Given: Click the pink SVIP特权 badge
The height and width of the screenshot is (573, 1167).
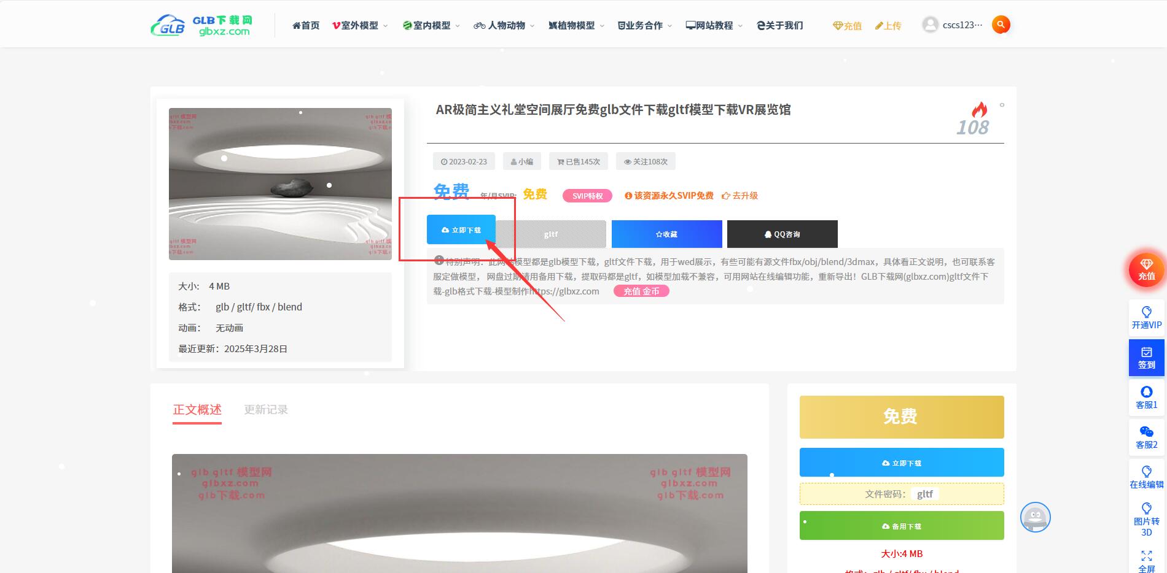Looking at the screenshot, I should pos(587,196).
